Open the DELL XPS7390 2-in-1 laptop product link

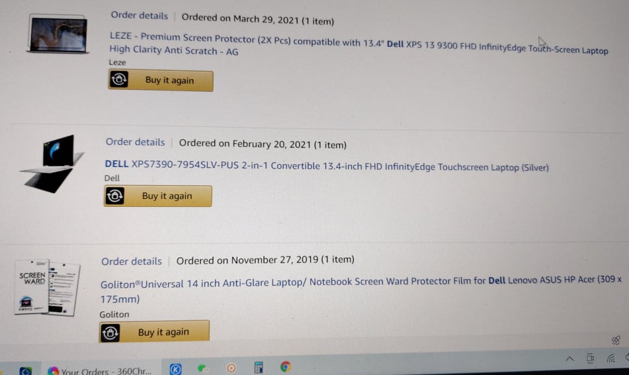(x=327, y=166)
